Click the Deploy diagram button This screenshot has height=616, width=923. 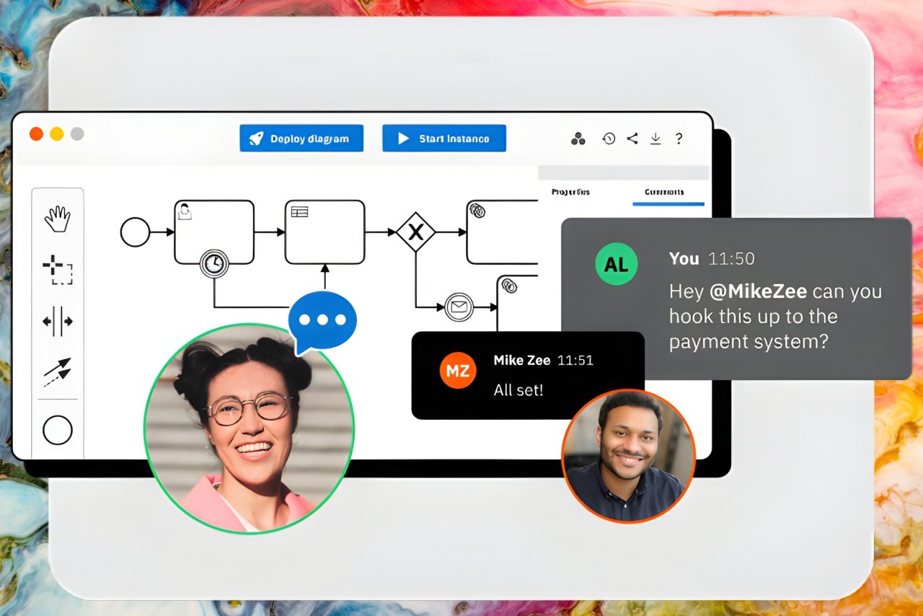click(301, 138)
